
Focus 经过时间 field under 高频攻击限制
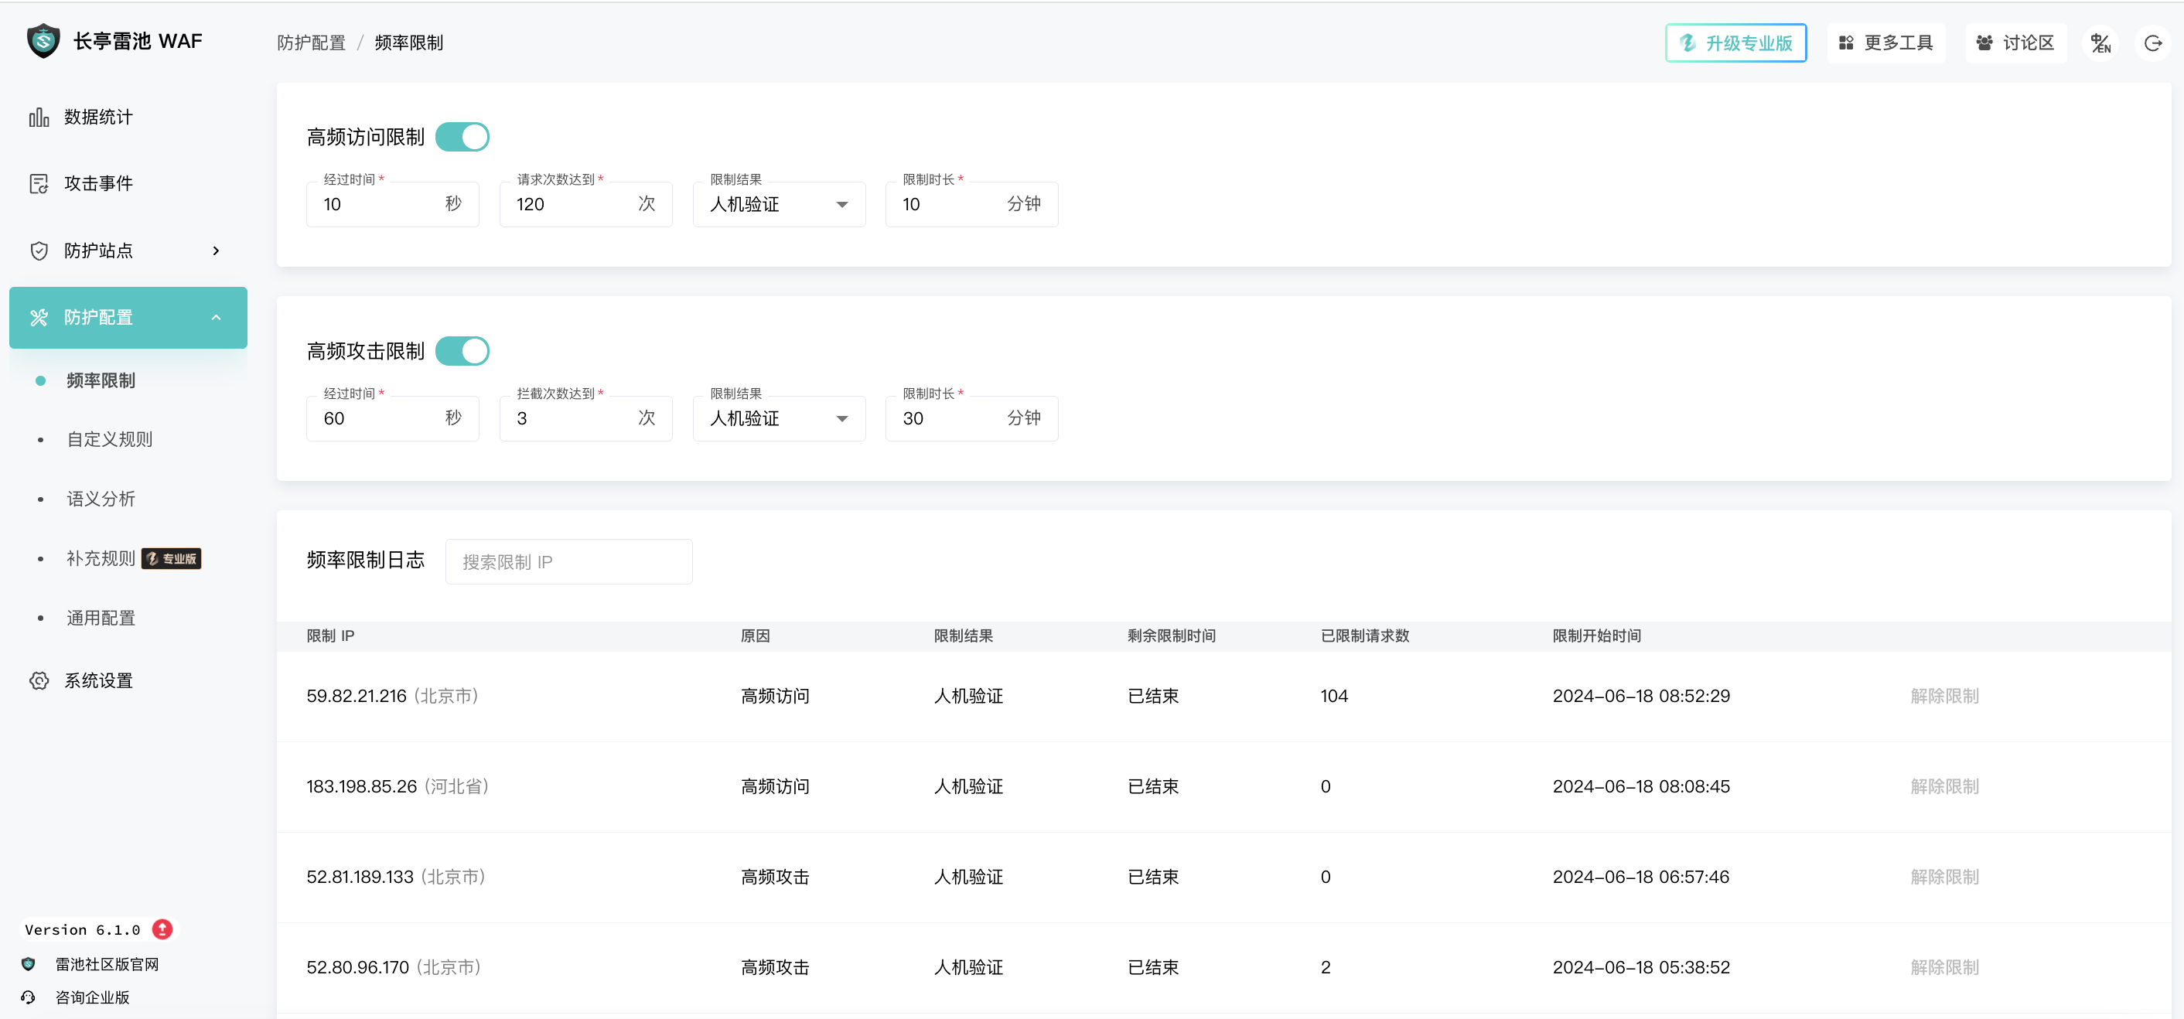[393, 419]
